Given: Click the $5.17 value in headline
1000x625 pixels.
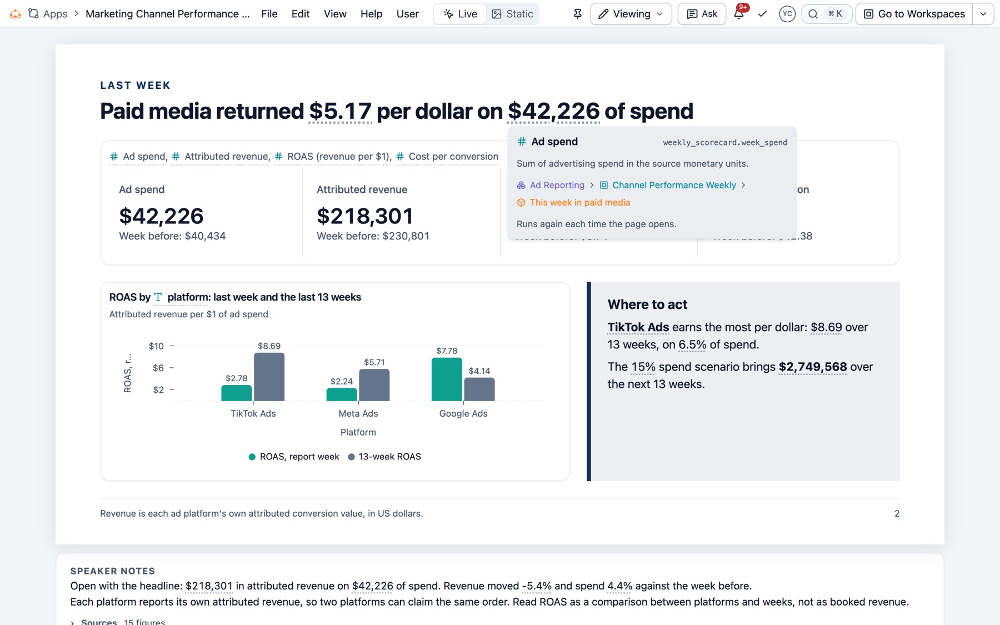Looking at the screenshot, I should point(340,111).
